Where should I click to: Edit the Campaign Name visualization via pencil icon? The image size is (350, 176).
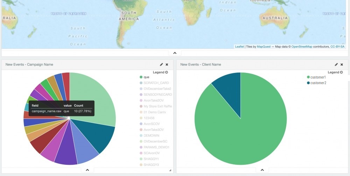point(161,65)
